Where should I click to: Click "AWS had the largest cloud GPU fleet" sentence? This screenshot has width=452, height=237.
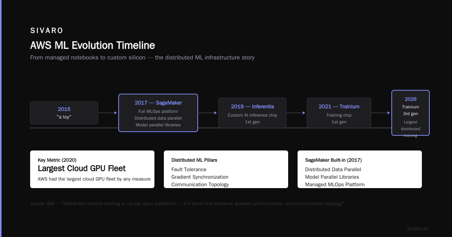click(94, 179)
